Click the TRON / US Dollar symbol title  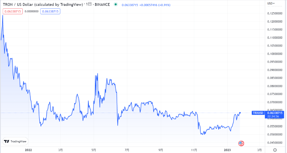pyautogui.click(x=43, y=4)
